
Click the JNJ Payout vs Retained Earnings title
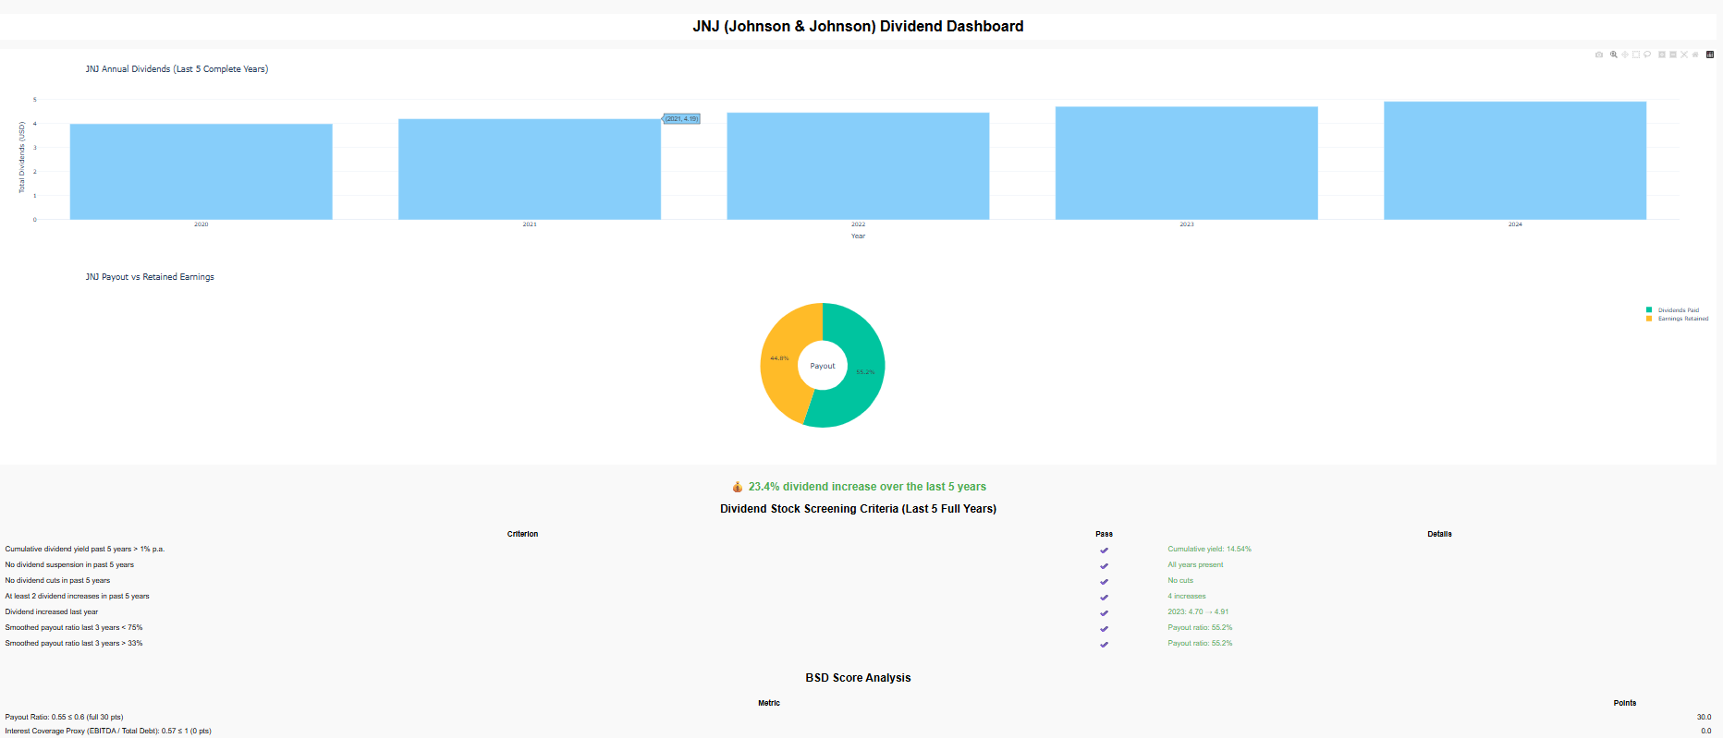[150, 277]
